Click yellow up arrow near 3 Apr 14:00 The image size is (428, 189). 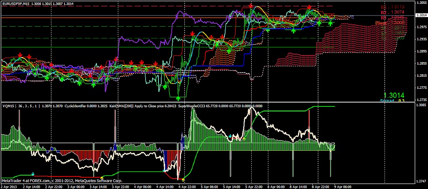[102, 177]
